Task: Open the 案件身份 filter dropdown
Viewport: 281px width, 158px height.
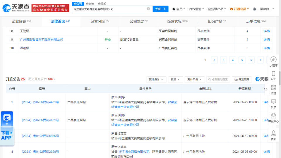Action: (156, 79)
